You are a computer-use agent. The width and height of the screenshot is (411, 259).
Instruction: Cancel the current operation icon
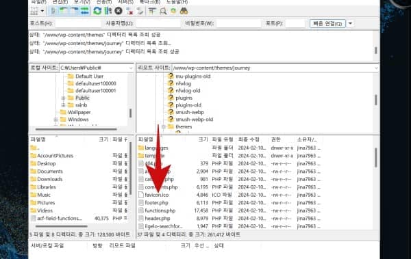(119, 11)
